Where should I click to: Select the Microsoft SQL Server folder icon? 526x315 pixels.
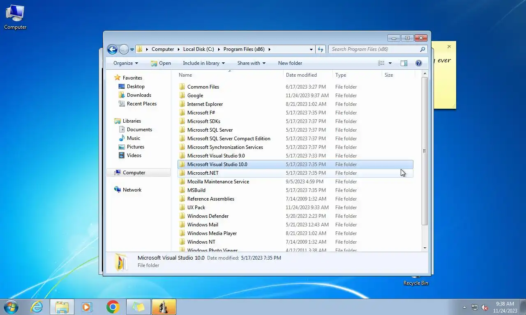pyautogui.click(x=182, y=130)
